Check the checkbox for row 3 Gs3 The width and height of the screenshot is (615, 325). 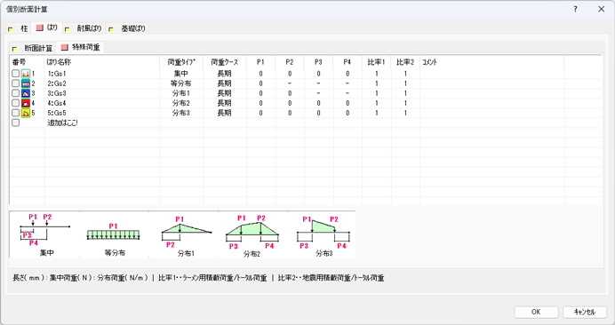(x=15, y=93)
